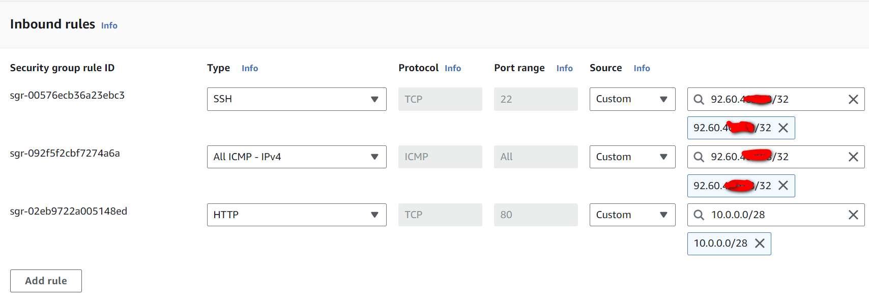Open the All ICMP - IPv4 type dropdown
Screen dimensions: 869x301
point(296,157)
